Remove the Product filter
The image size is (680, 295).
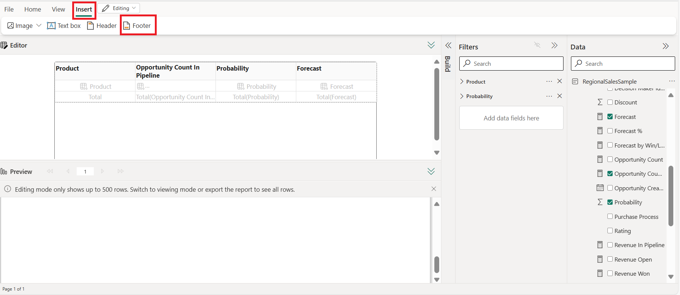[x=559, y=81]
